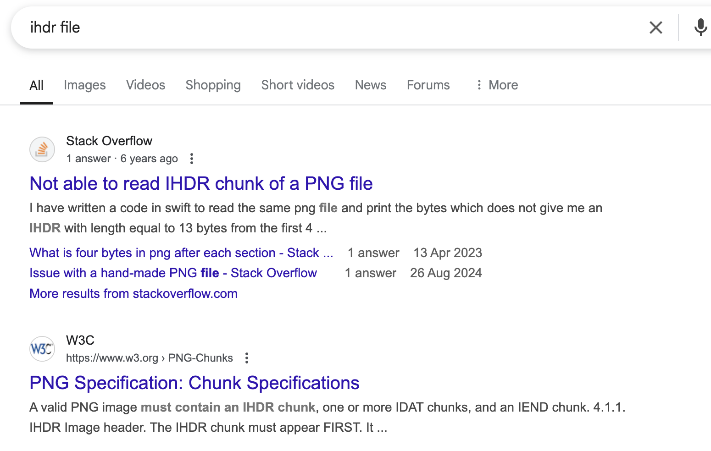Clear the search box with the X icon
Image resolution: width=711 pixels, height=451 pixels.
pyautogui.click(x=656, y=27)
